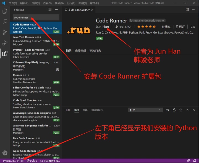The height and width of the screenshot is (163, 199).
Task: Open 存储库 repository link
Action: [x=166, y=27]
